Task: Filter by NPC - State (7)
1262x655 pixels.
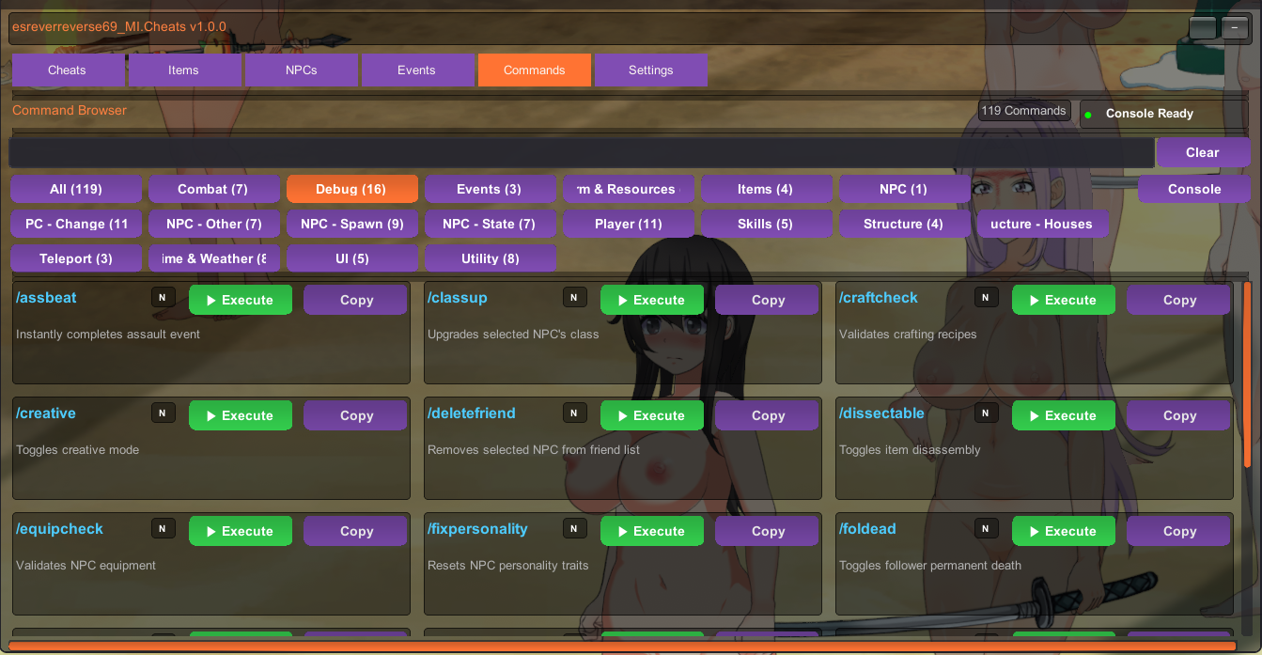Action: coord(490,224)
